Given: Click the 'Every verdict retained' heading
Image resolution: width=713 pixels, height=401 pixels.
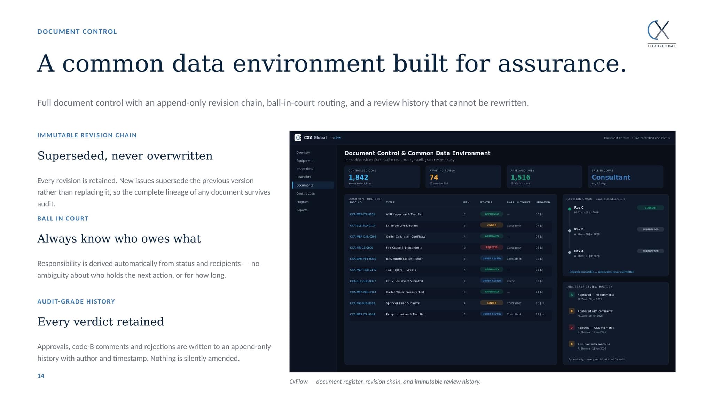Looking at the screenshot, I should pyautogui.click(x=101, y=322).
